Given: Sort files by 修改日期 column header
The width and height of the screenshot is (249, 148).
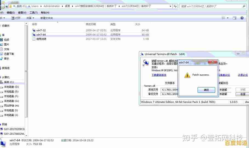Looking at the screenshot, I should coord(91,24).
